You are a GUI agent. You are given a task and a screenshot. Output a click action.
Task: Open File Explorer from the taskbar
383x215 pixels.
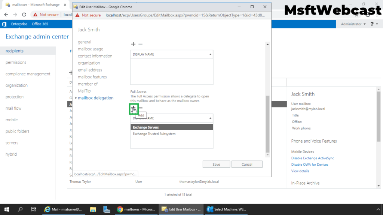pyautogui.click(x=93, y=209)
